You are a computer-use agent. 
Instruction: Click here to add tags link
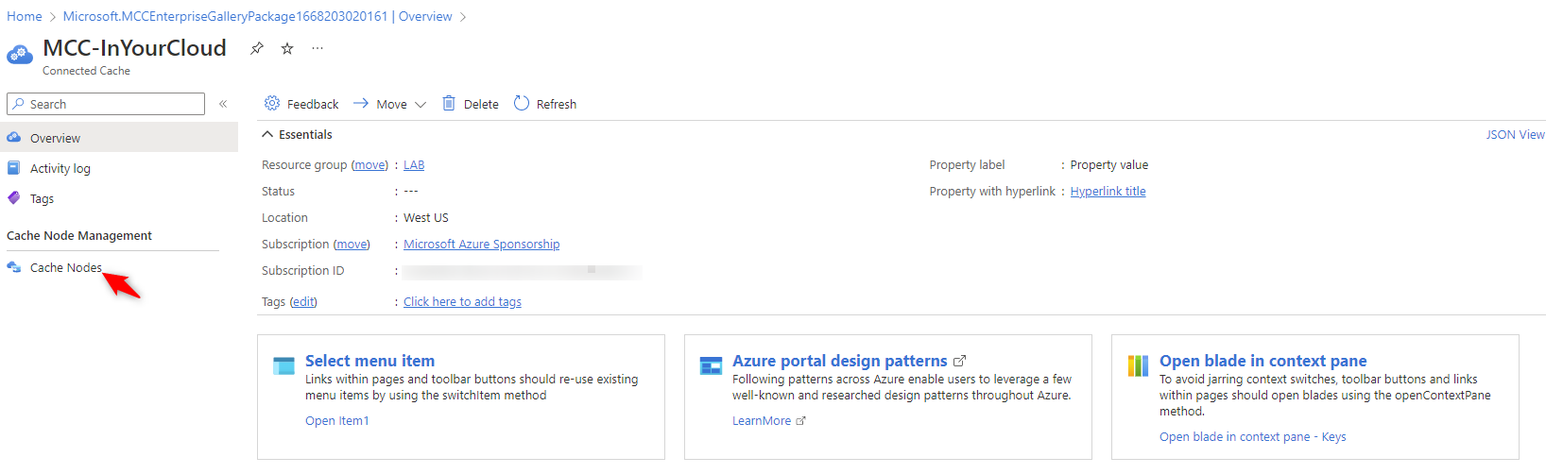(x=462, y=302)
